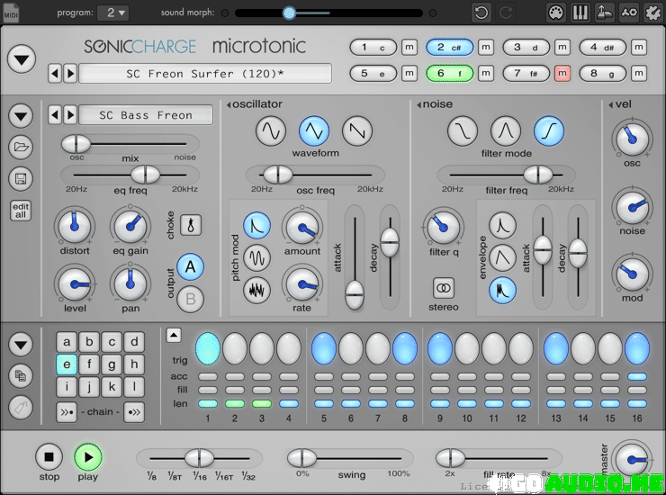Select linear noise envelope shape
The image size is (666, 495).
pos(503,257)
